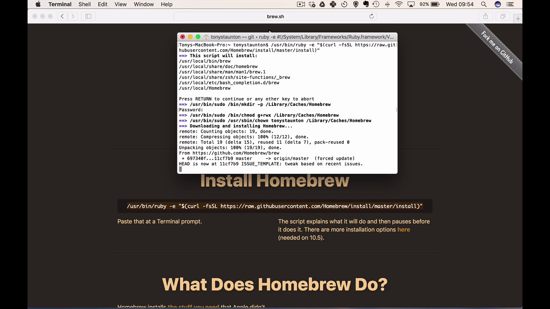Click 'From https://github.com/Homebrew/brew' line
550x309 pixels.
pos(229,153)
